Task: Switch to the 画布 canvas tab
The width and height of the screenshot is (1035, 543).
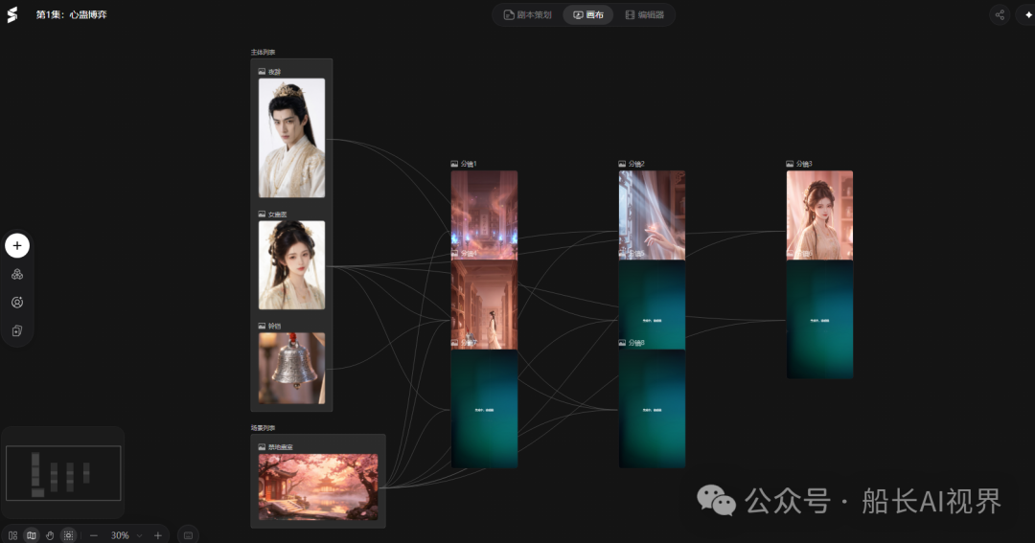Action: pyautogui.click(x=588, y=14)
